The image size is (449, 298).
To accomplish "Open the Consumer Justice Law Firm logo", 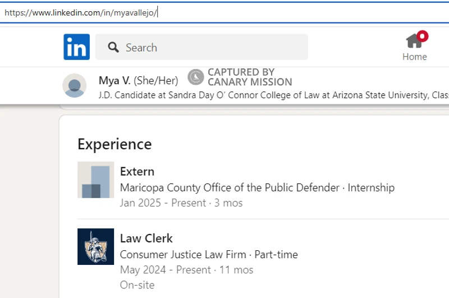I will point(95,246).
